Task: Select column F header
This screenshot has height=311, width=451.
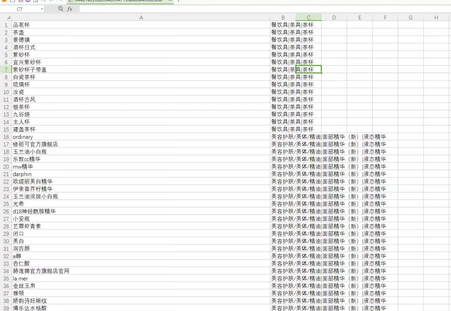Action: [385, 18]
